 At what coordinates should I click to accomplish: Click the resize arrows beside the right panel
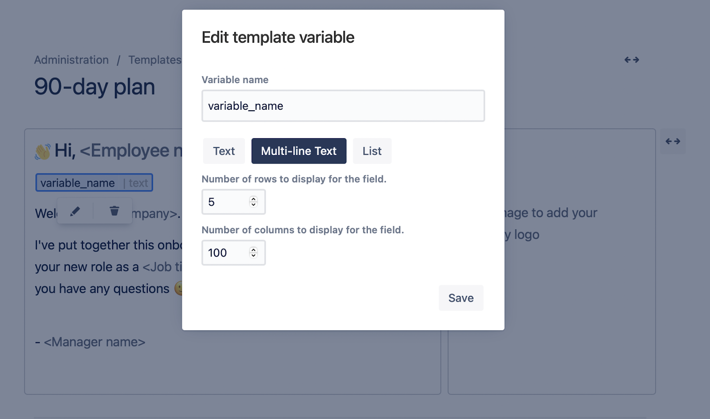click(673, 141)
